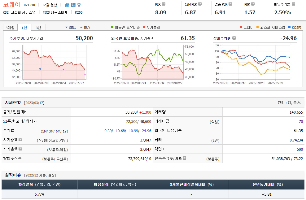Screen dimensions: 306x200
Task: Click the 확정실적 column header
Action: pyautogui.click(x=39, y=185)
